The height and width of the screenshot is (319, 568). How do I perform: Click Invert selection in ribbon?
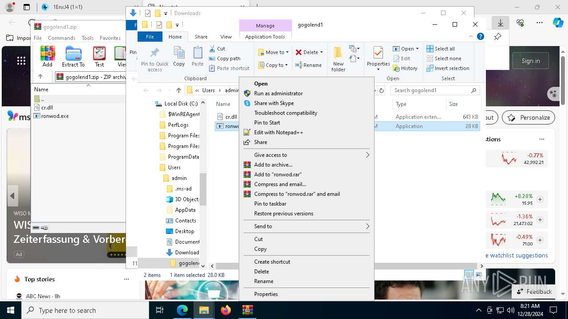click(x=448, y=68)
